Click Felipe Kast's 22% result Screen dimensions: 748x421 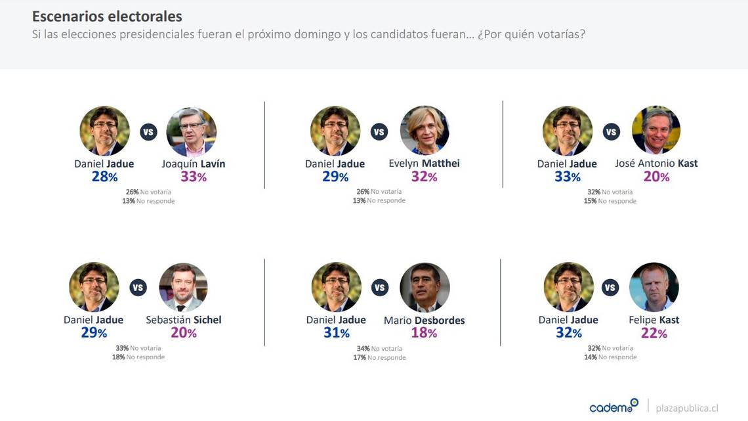654,334
